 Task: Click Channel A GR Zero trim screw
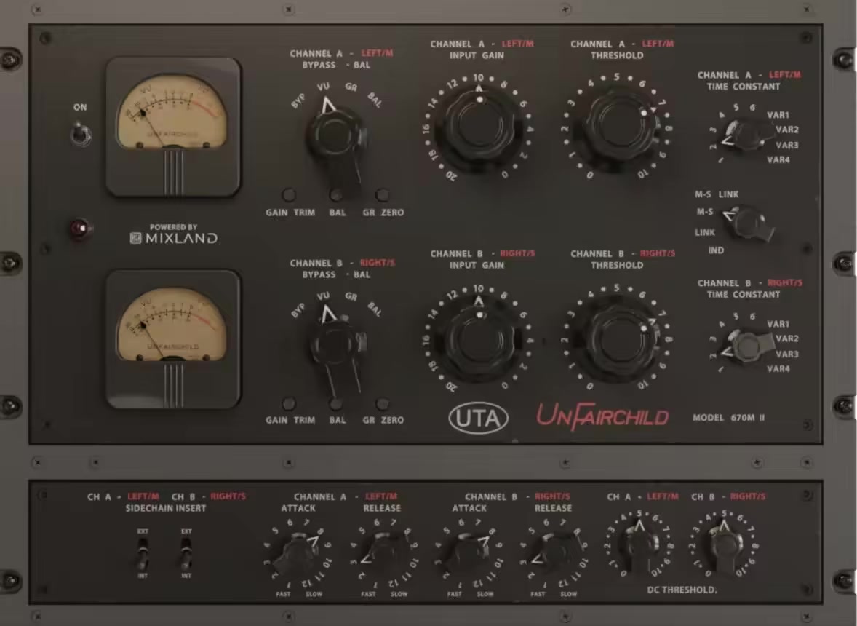coord(382,195)
